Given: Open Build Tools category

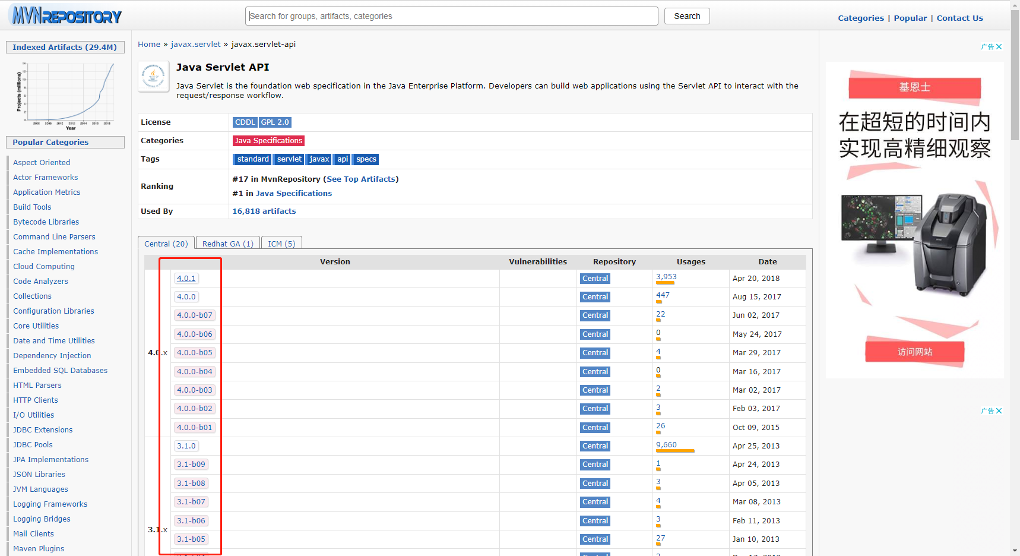Looking at the screenshot, I should [x=32, y=207].
